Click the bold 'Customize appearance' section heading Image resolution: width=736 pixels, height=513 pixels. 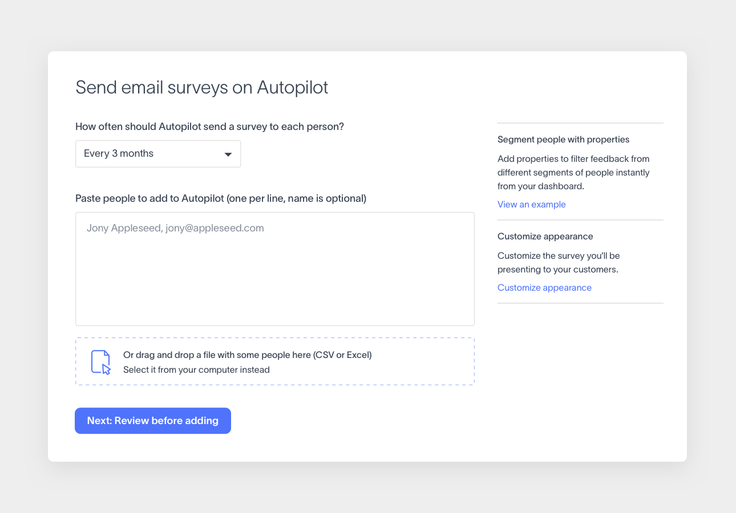click(545, 237)
